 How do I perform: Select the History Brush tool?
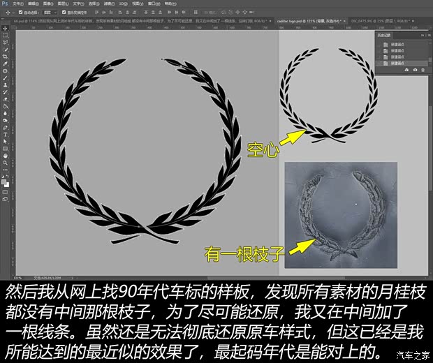pos(6,92)
